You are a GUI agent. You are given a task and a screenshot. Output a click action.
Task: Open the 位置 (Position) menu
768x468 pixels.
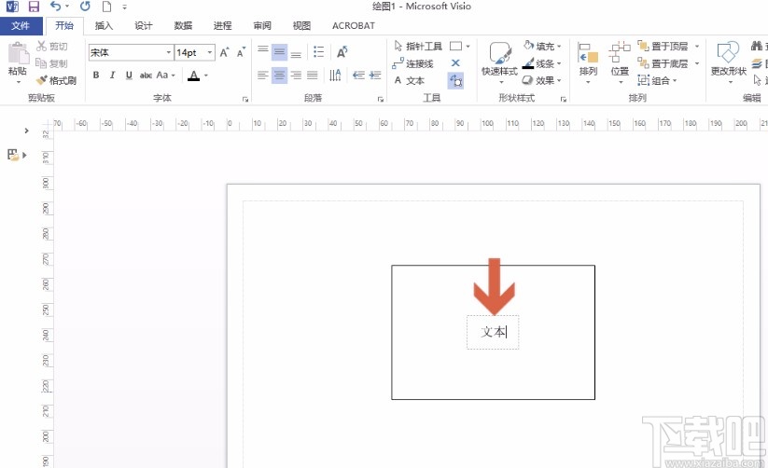620,62
